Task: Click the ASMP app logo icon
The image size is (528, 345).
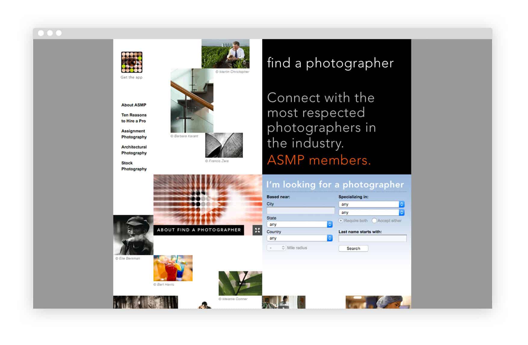Action: [x=131, y=62]
